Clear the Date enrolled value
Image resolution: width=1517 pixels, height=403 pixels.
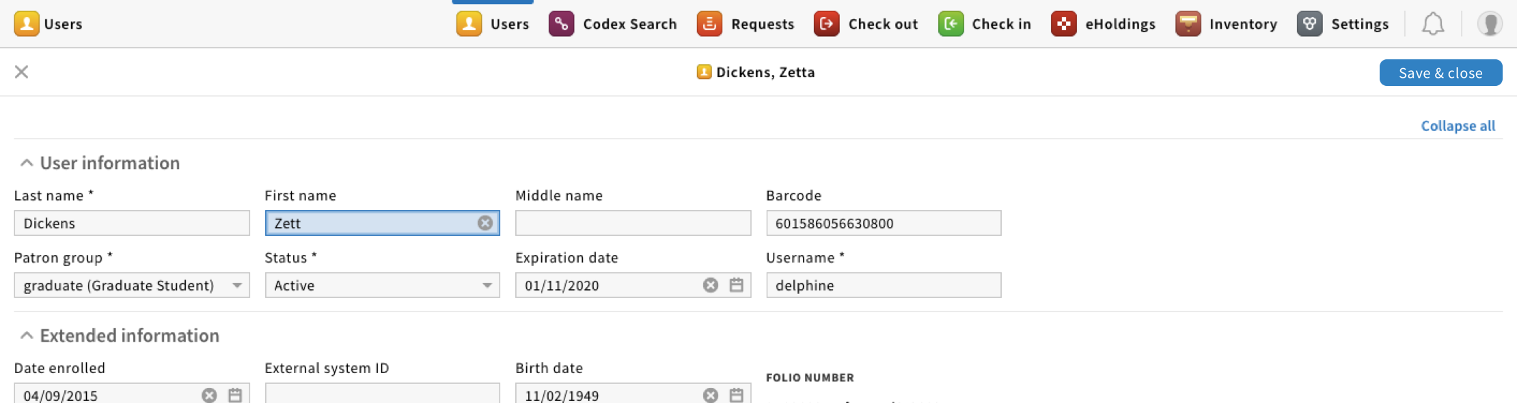coord(209,395)
